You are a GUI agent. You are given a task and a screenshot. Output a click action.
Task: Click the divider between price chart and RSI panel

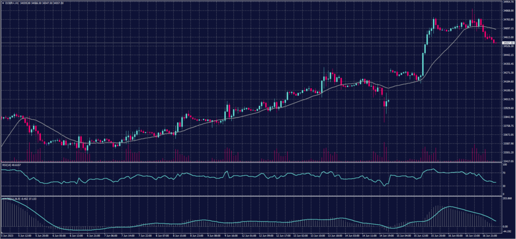[x=252, y=162]
